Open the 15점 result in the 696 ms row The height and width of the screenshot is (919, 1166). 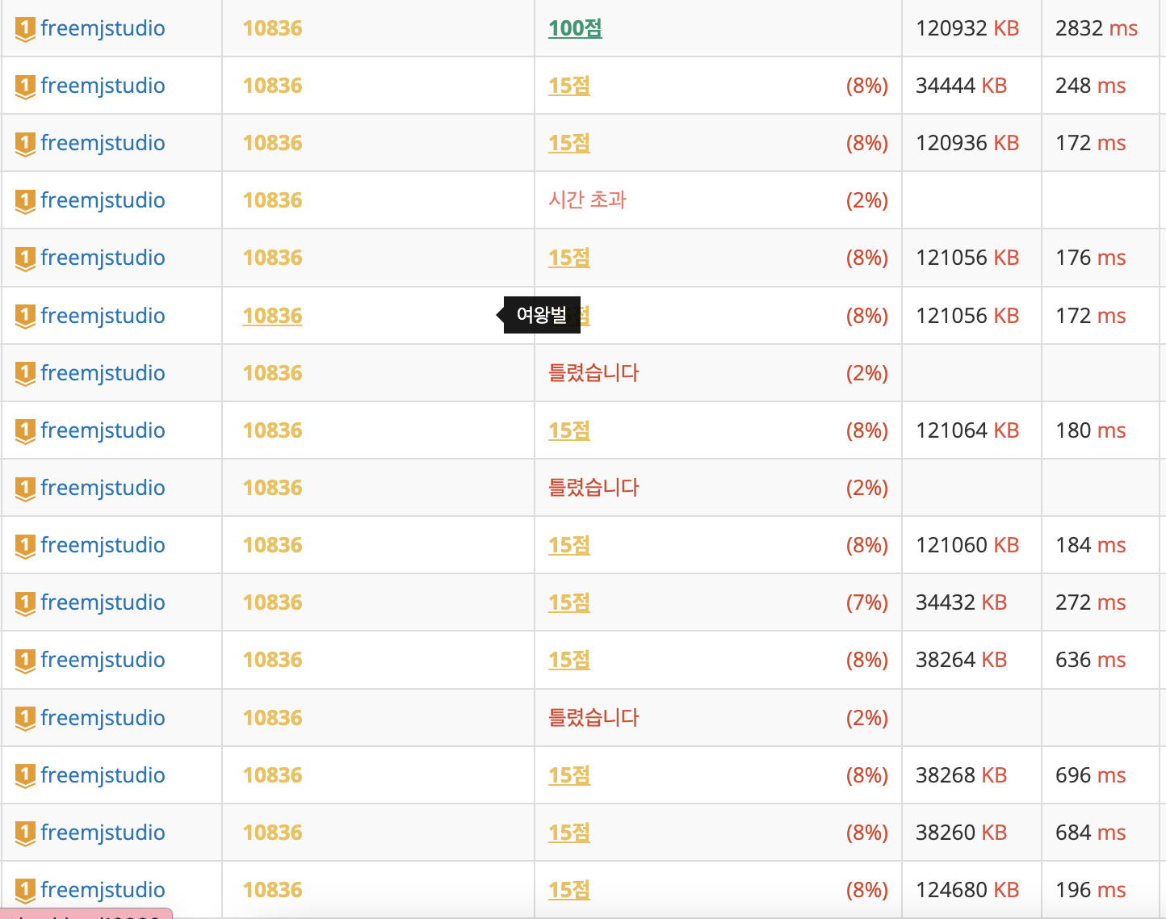[569, 775]
